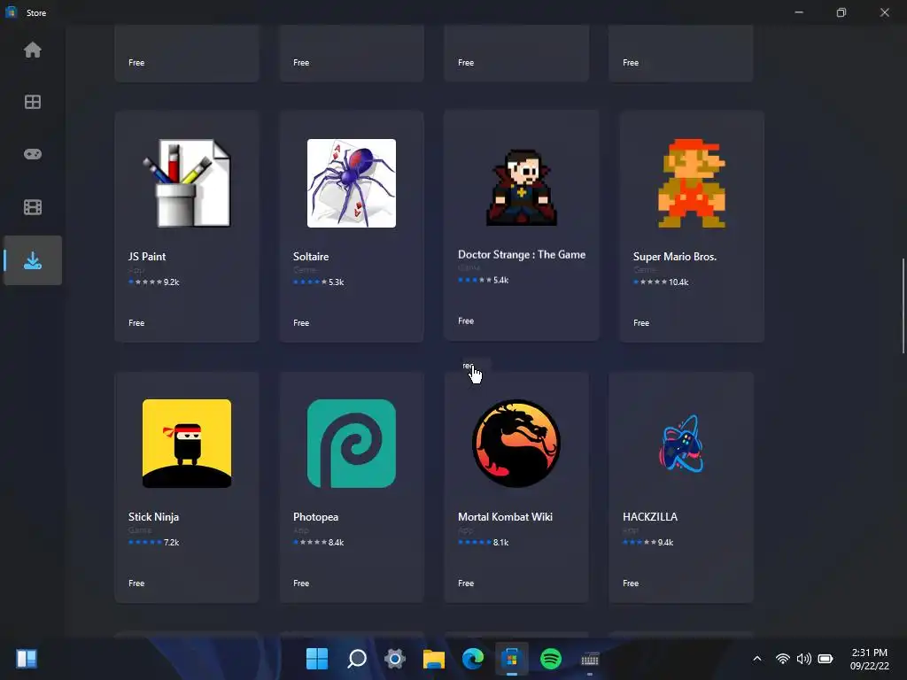Launch Microsoft Edge from taskbar
The height and width of the screenshot is (680, 907).
[473, 659]
